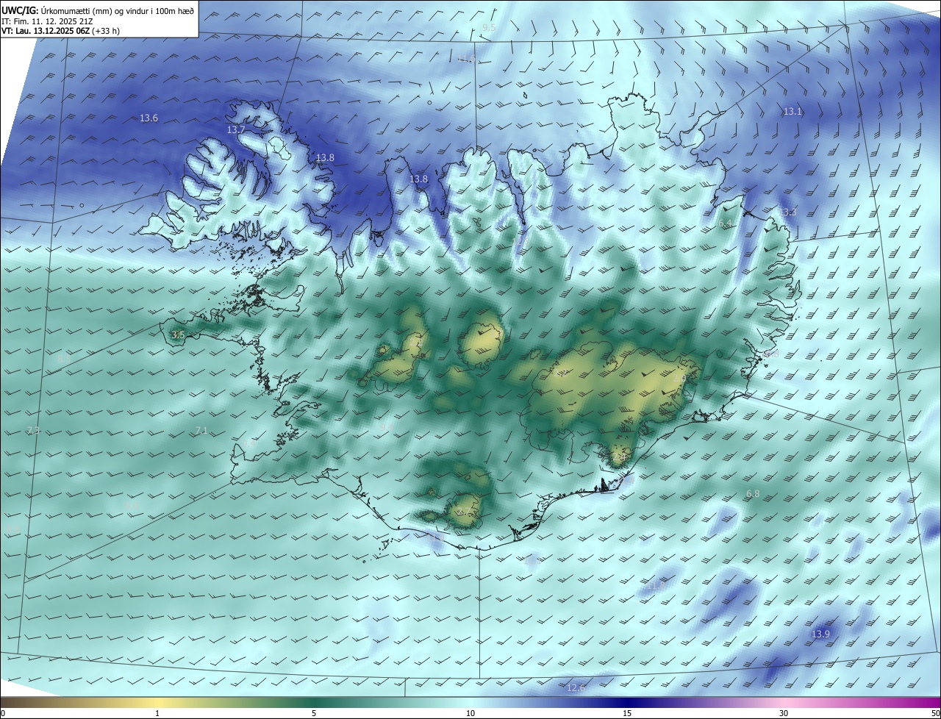The image size is (941, 719).
Task: Click the 6.8 value label on map
Action: [753, 494]
